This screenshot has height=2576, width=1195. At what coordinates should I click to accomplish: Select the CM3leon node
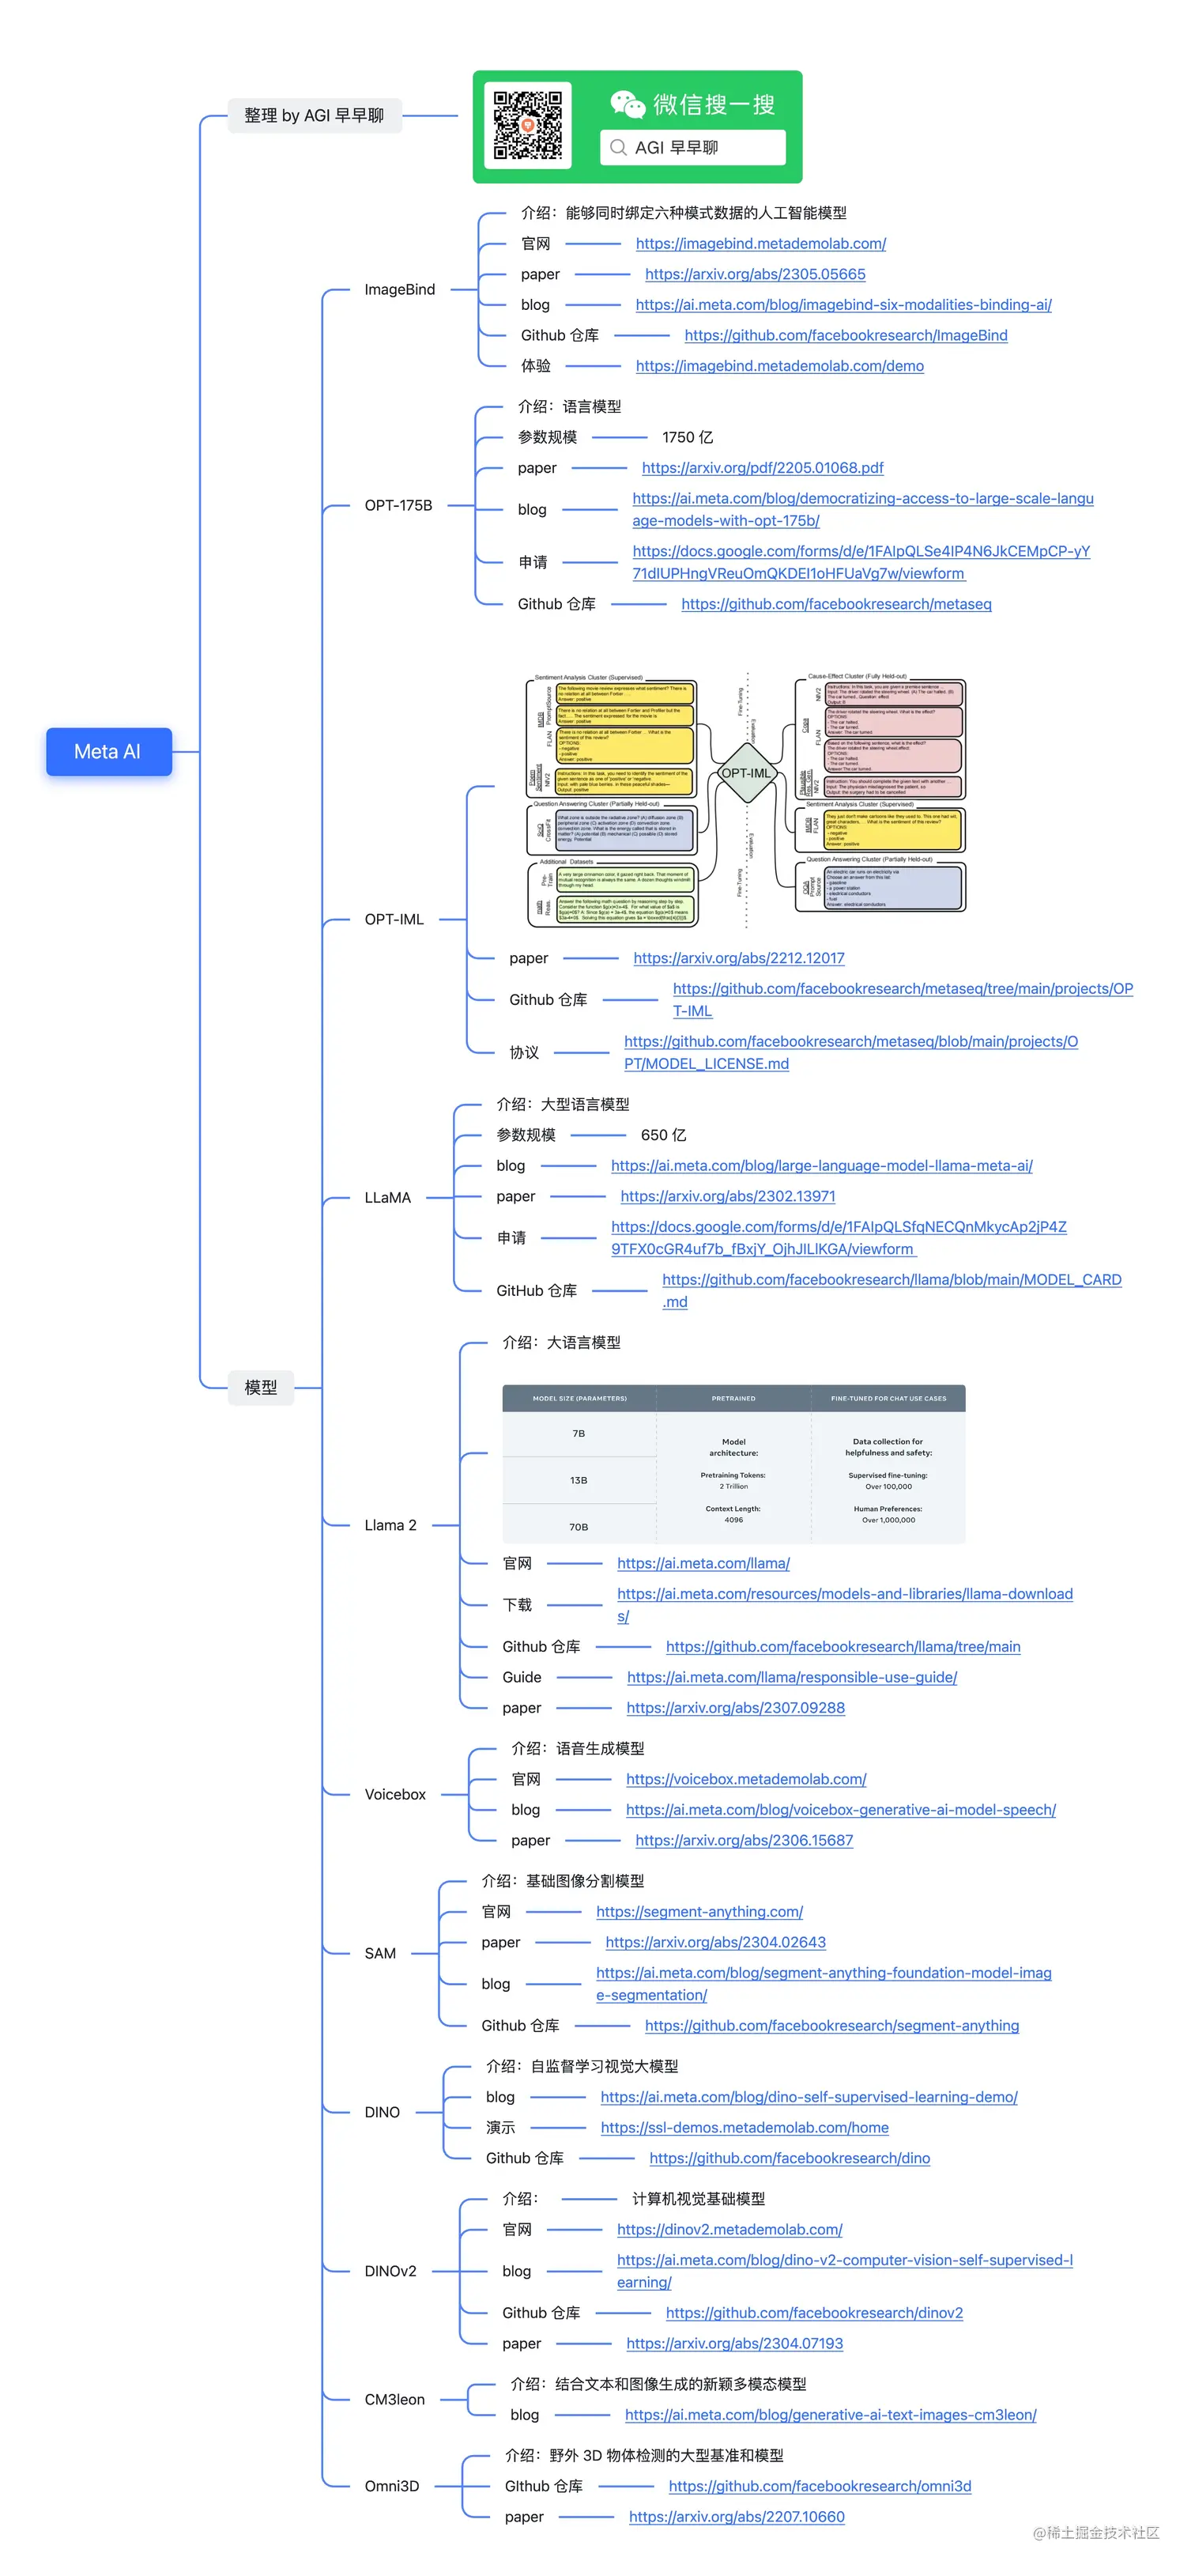394,2399
